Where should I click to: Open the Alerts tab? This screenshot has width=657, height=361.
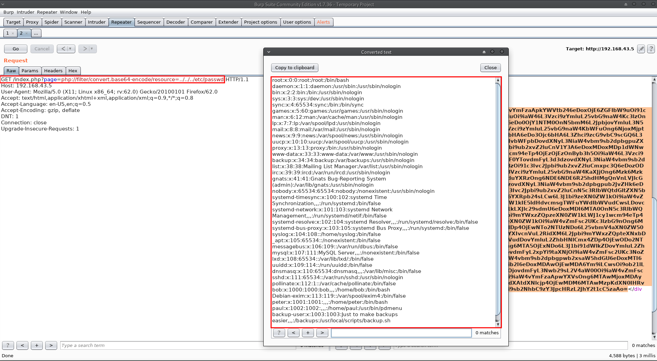click(x=324, y=22)
